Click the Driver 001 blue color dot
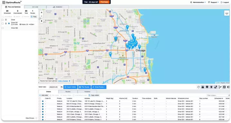The height and width of the screenshot is (123, 231). tap(9, 24)
